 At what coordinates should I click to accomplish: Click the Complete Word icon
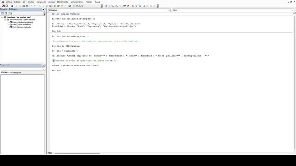click(x=120, y=6)
